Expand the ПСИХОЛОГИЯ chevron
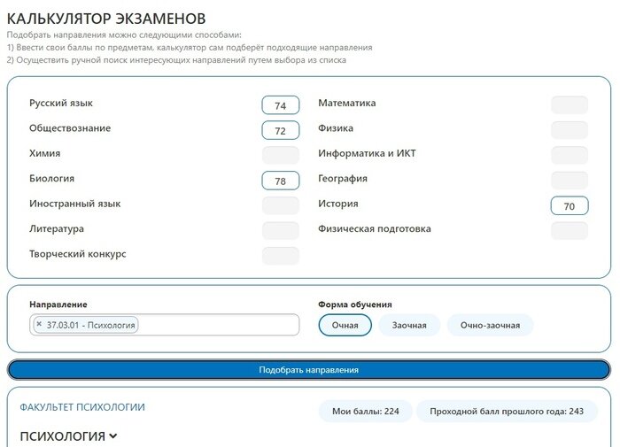Image resolution: width=620 pixels, height=447 pixels. coord(113,435)
